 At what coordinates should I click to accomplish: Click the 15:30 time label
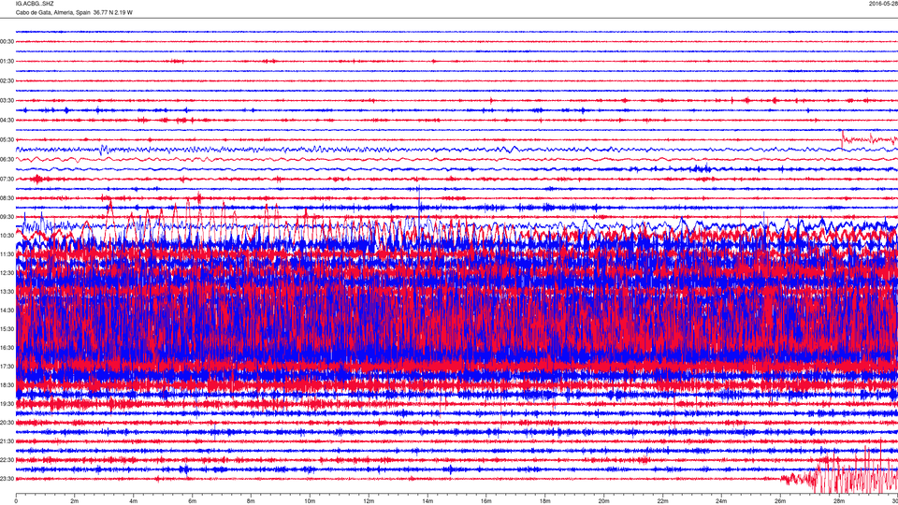coord(7,329)
